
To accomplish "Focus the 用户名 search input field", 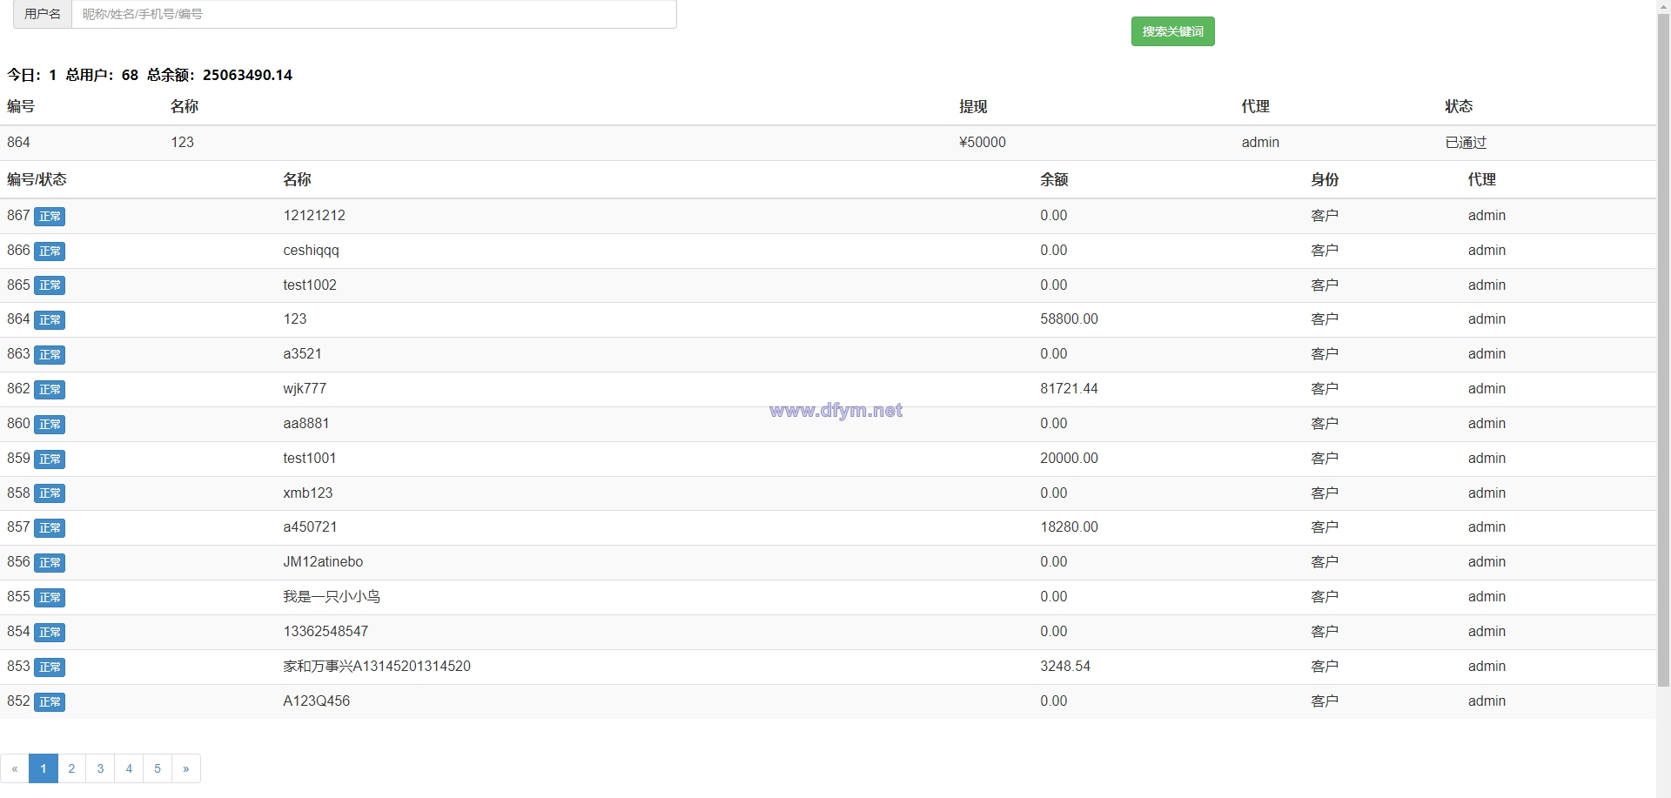I will pos(374,14).
